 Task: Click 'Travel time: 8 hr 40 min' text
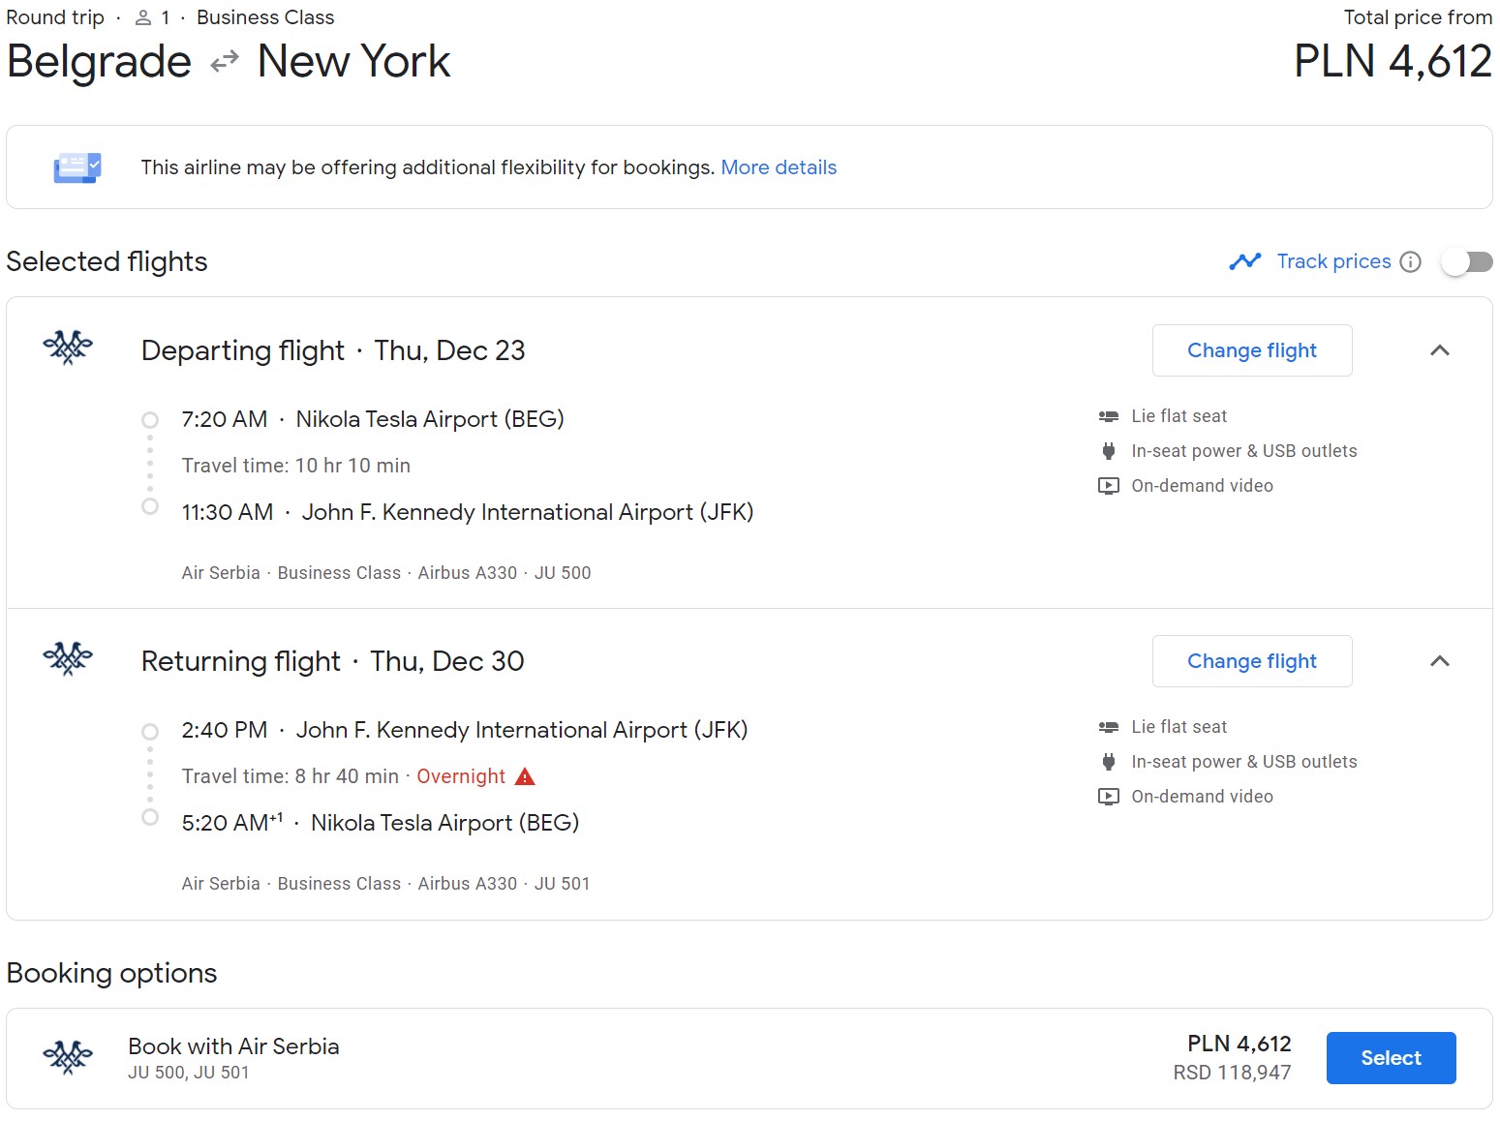tap(291, 776)
